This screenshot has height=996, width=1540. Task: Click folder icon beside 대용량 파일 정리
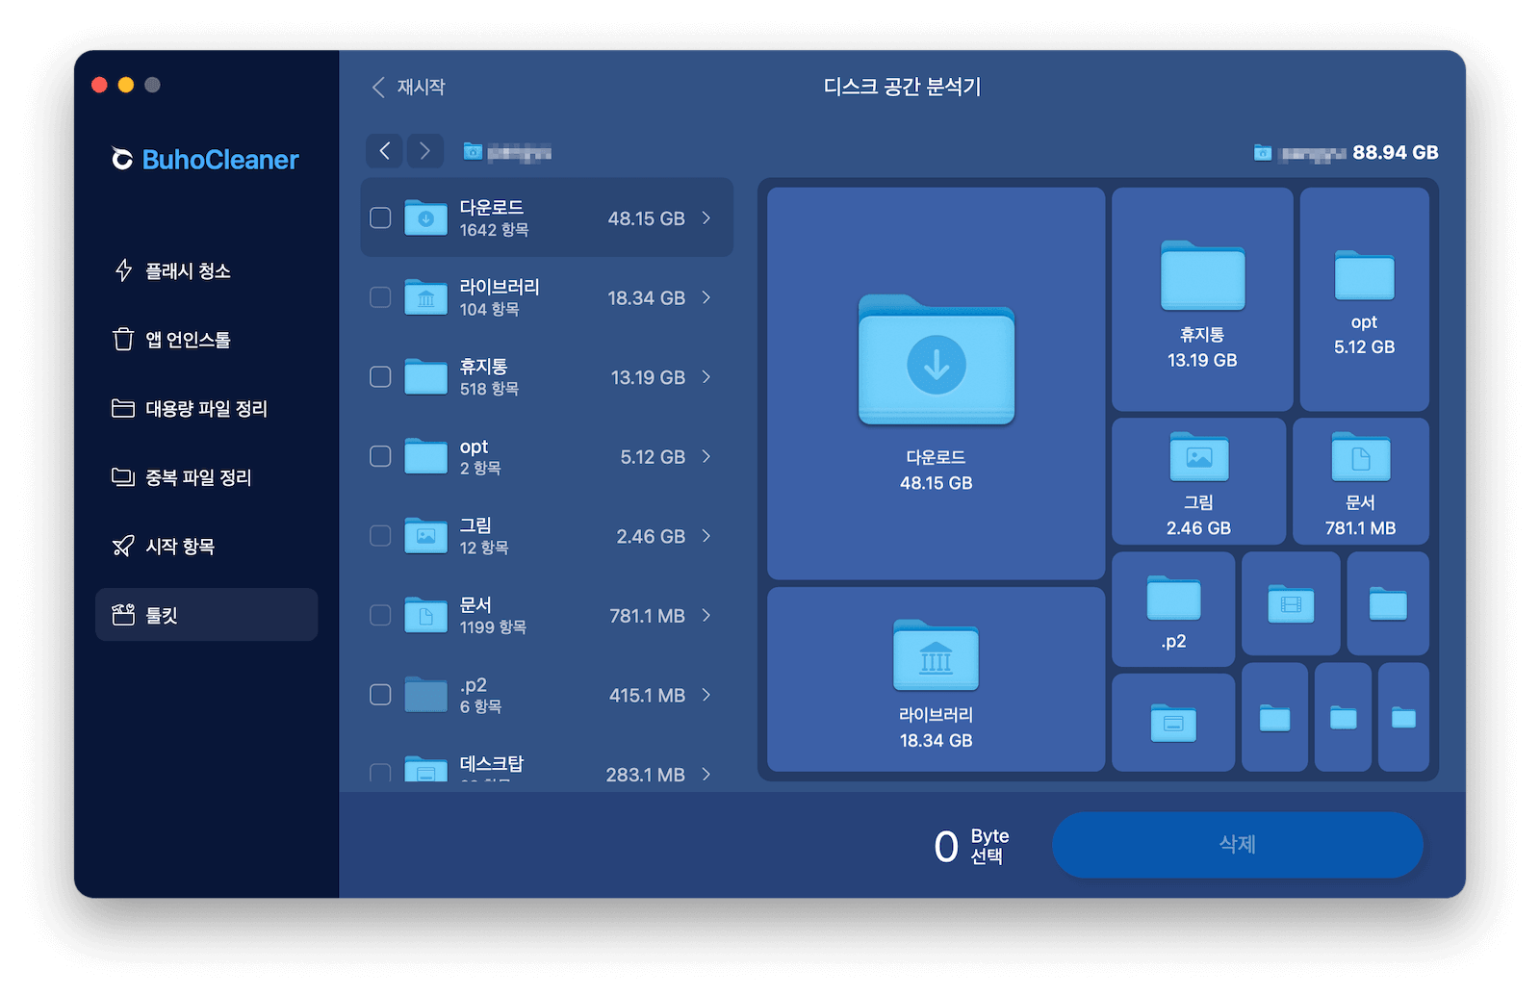pos(123,408)
